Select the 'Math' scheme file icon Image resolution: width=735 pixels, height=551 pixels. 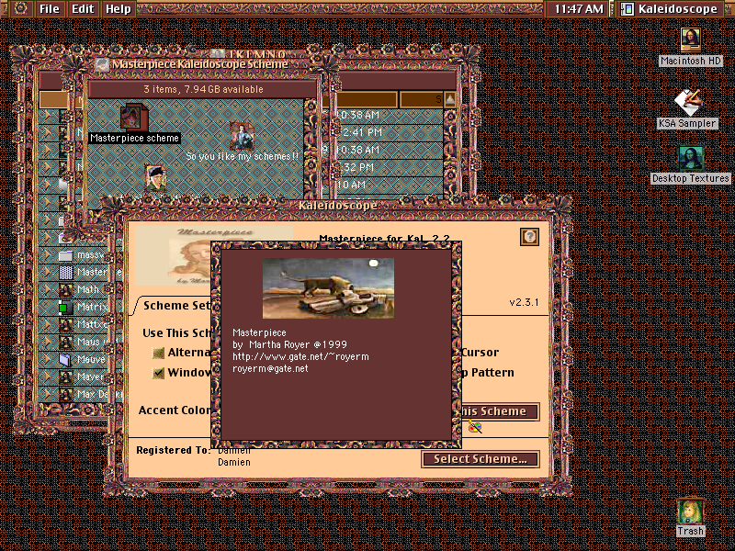65,289
